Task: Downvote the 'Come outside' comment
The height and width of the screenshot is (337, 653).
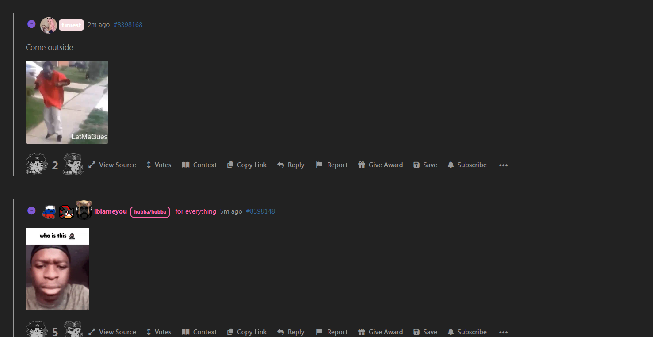Action: point(73,164)
